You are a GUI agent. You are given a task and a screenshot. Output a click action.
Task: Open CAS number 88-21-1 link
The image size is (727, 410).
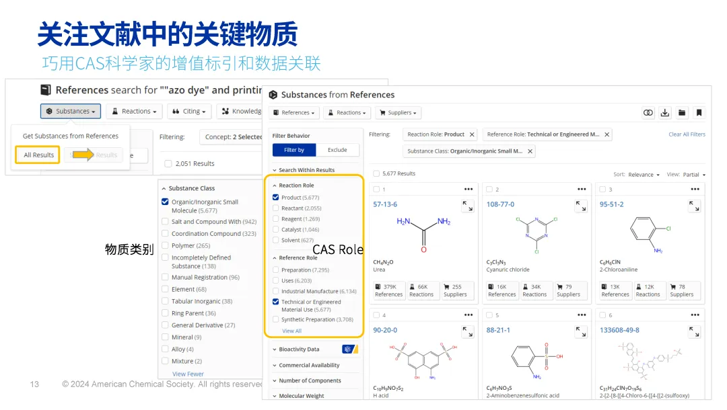pos(498,330)
